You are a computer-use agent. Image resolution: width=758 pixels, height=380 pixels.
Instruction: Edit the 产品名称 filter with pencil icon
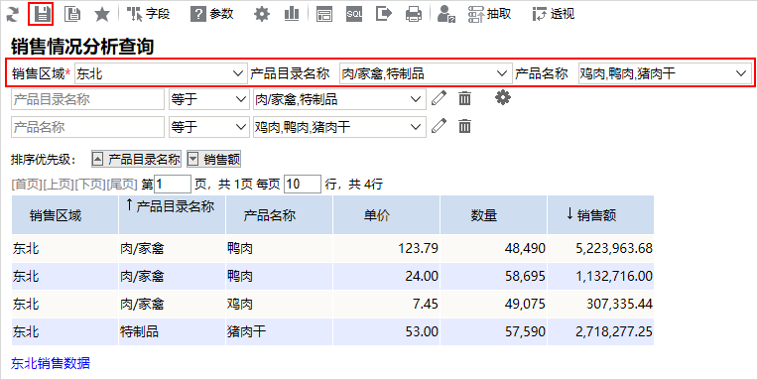coord(439,127)
